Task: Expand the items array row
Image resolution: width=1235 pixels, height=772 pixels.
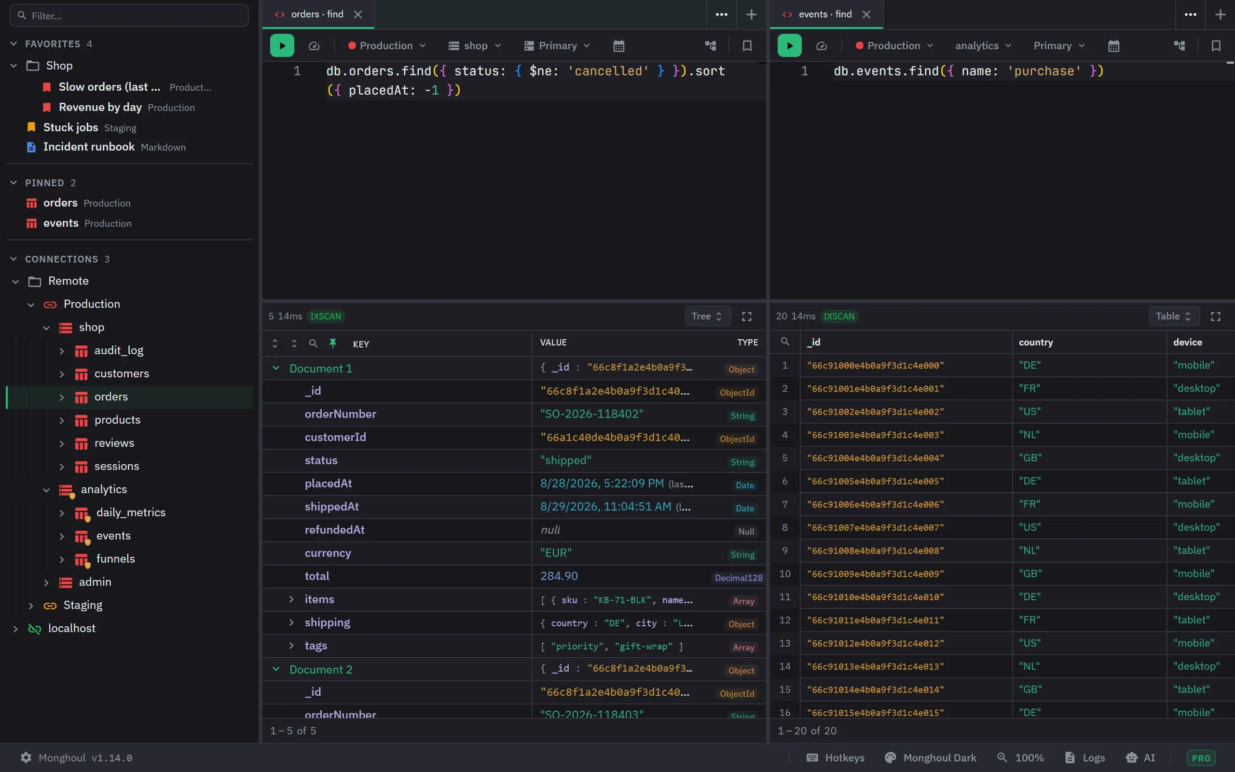Action: point(291,599)
